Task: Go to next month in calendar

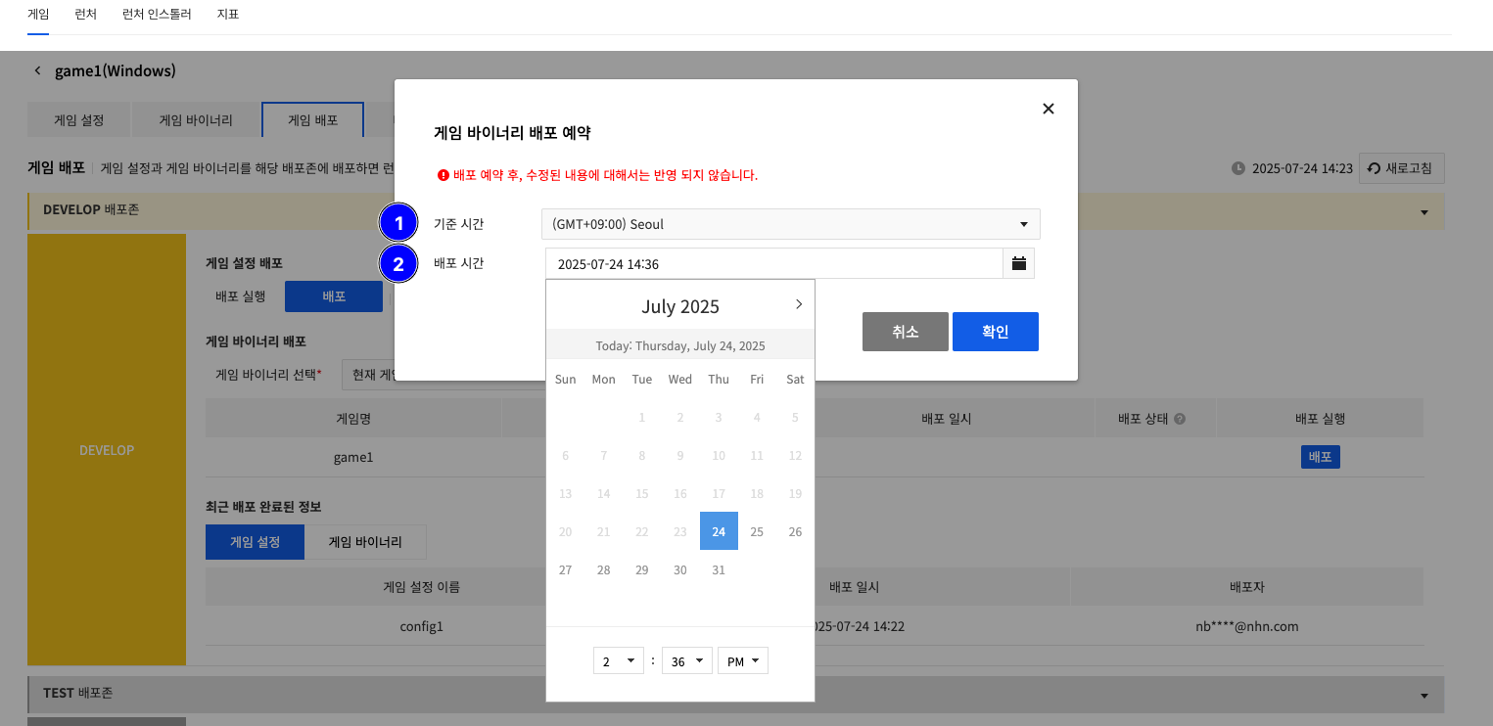Action: coord(798,304)
